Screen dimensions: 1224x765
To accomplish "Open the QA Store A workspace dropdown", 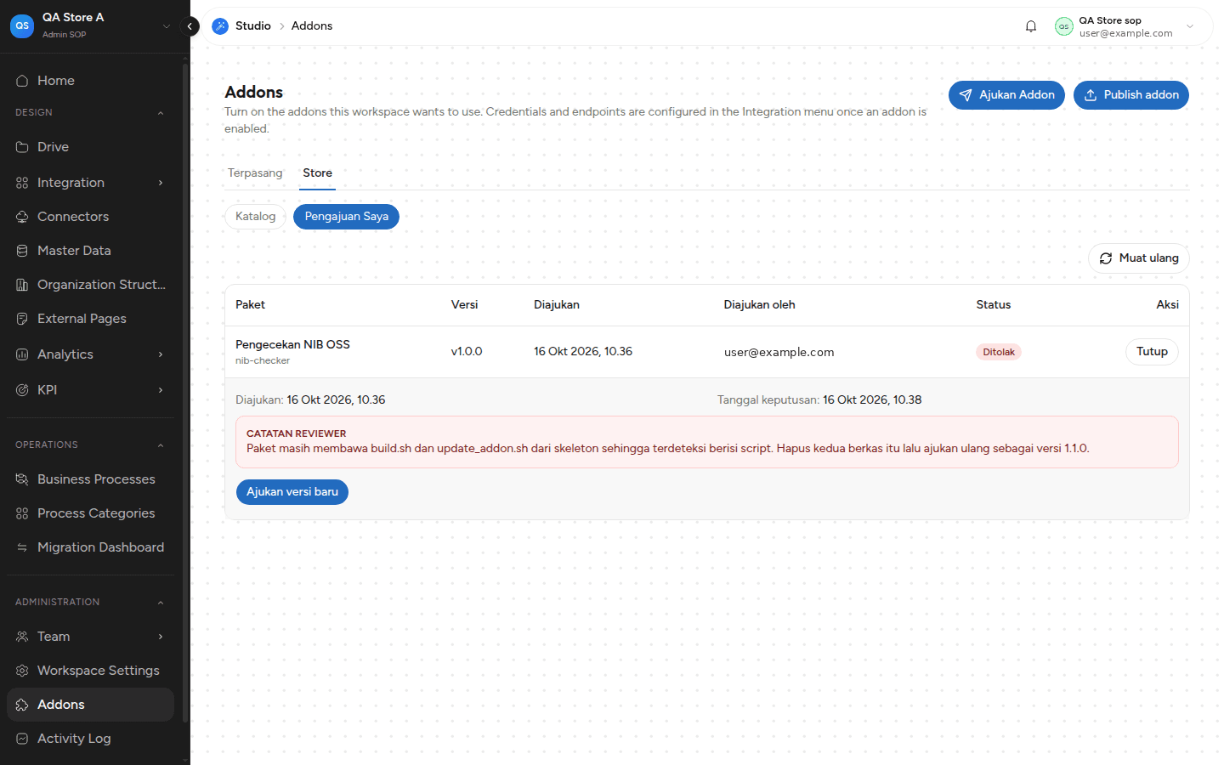I will (x=167, y=26).
